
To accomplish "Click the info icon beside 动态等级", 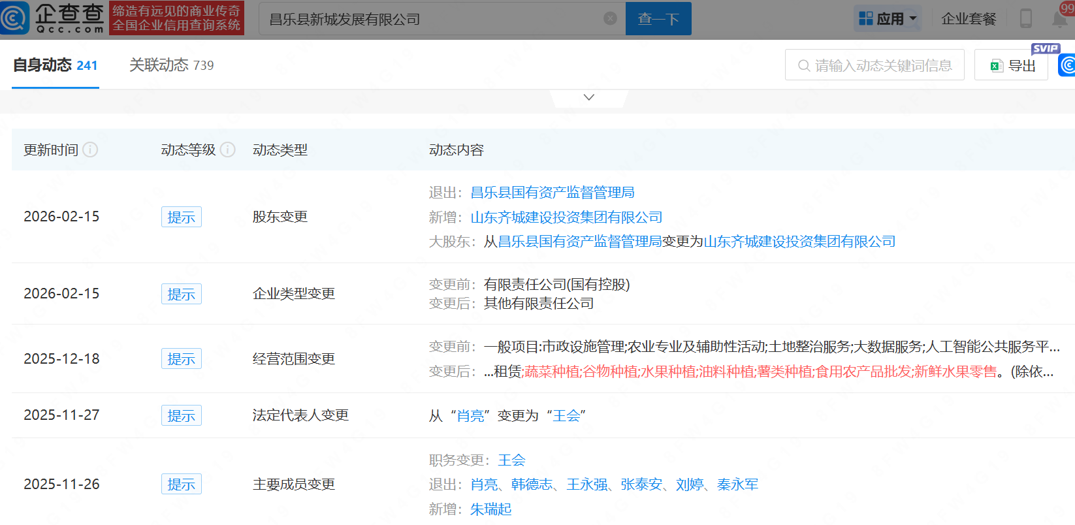I will [x=228, y=150].
